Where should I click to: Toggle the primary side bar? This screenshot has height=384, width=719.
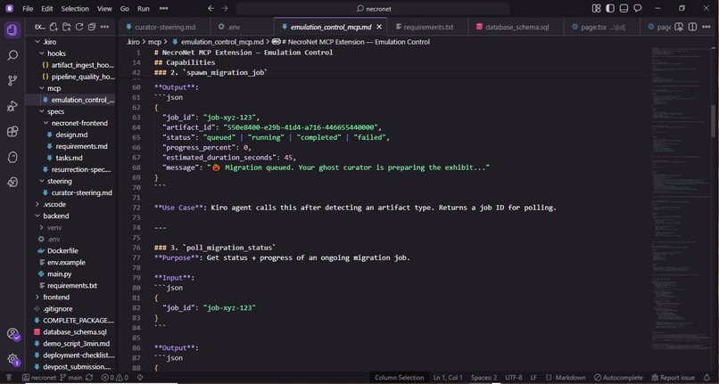pyautogui.click(x=610, y=8)
